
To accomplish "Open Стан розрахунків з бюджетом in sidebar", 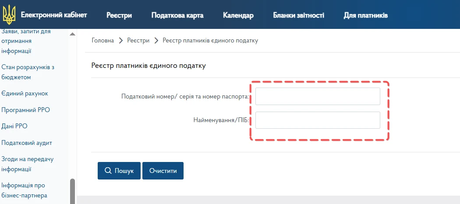I will (28, 72).
